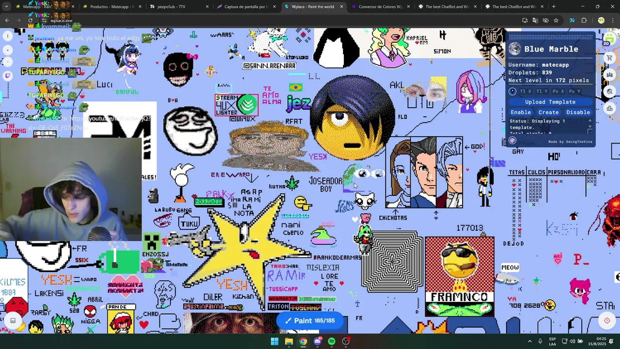Click the volume speaker tray icon
The image size is (620, 349).
573,341
